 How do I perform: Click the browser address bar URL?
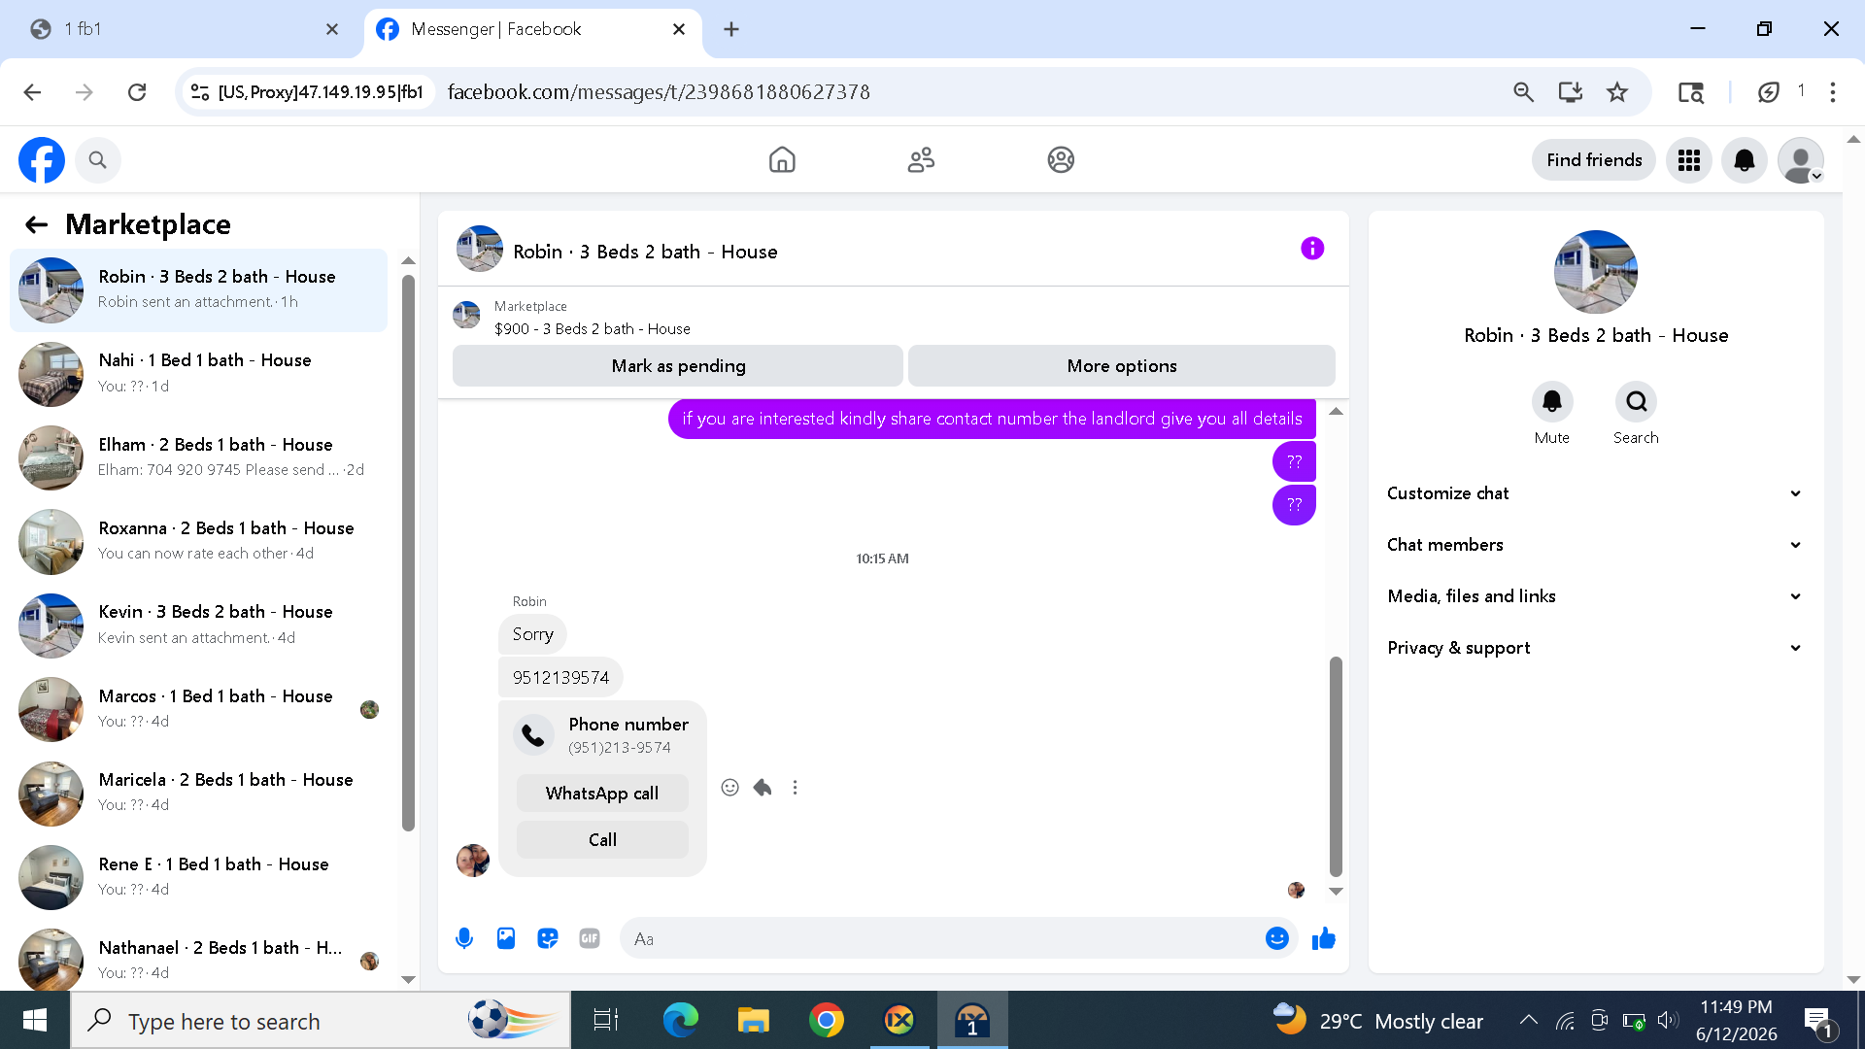[659, 92]
